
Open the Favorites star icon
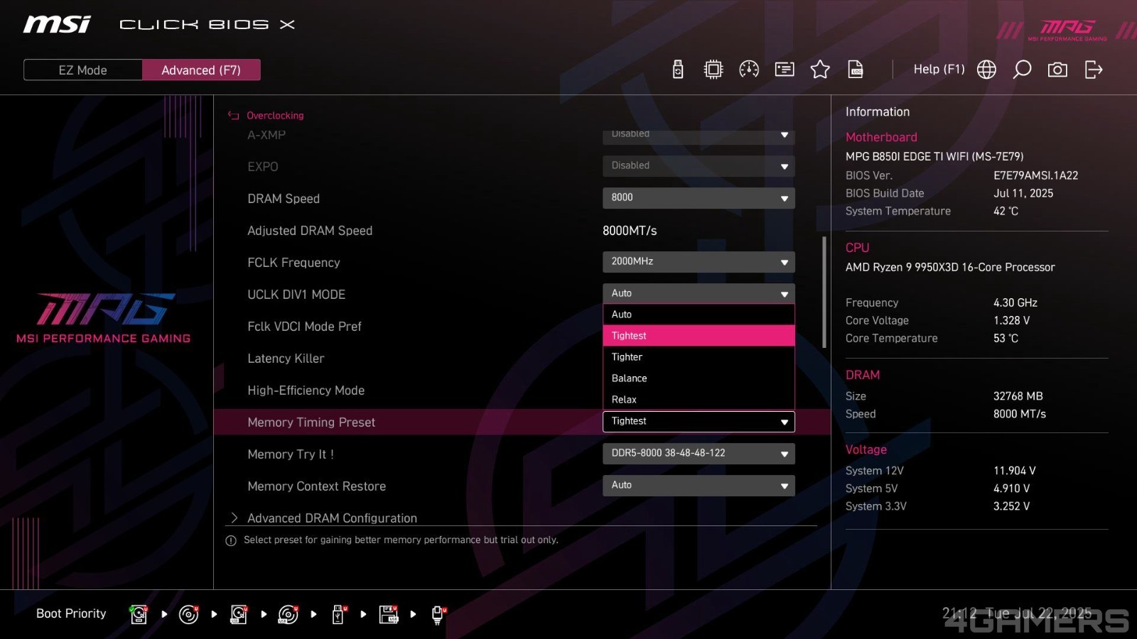[820, 69]
